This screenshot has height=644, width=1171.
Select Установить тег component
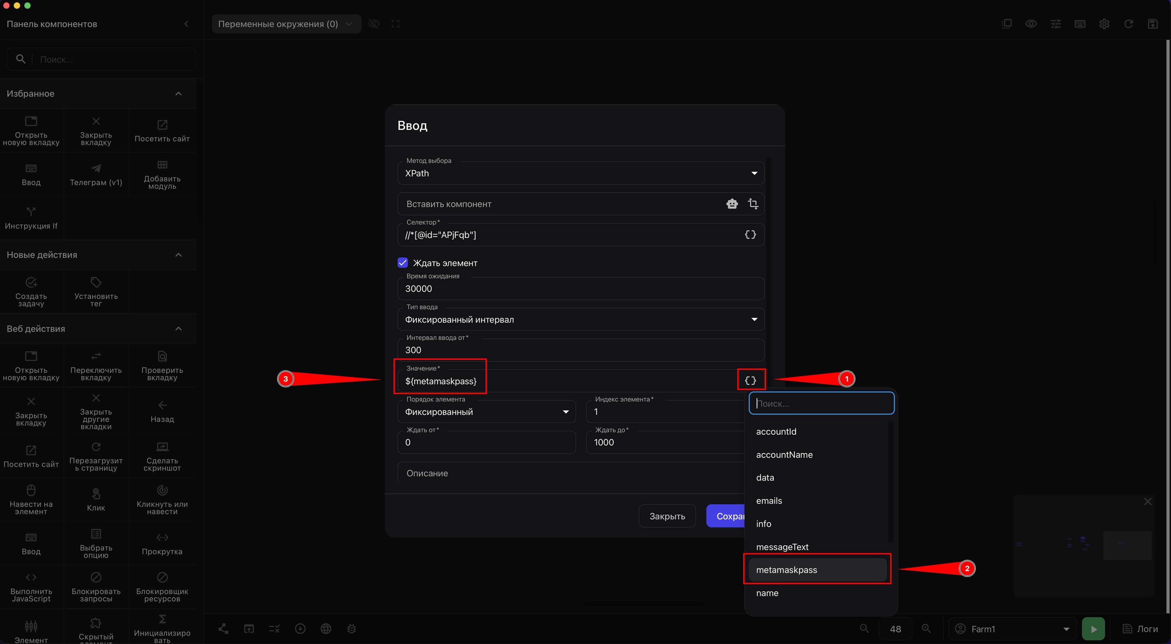(96, 292)
